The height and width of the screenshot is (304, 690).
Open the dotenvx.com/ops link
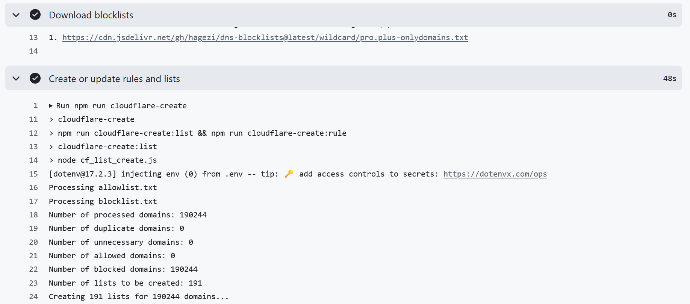tap(495, 174)
